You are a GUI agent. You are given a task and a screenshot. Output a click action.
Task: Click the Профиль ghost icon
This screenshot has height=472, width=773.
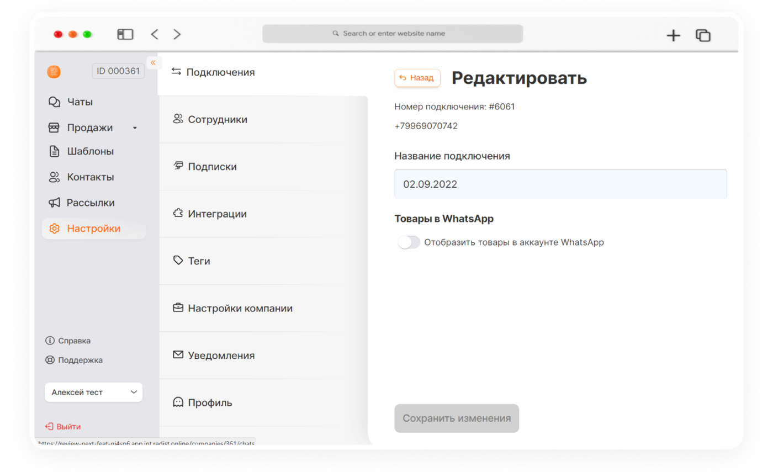click(178, 402)
